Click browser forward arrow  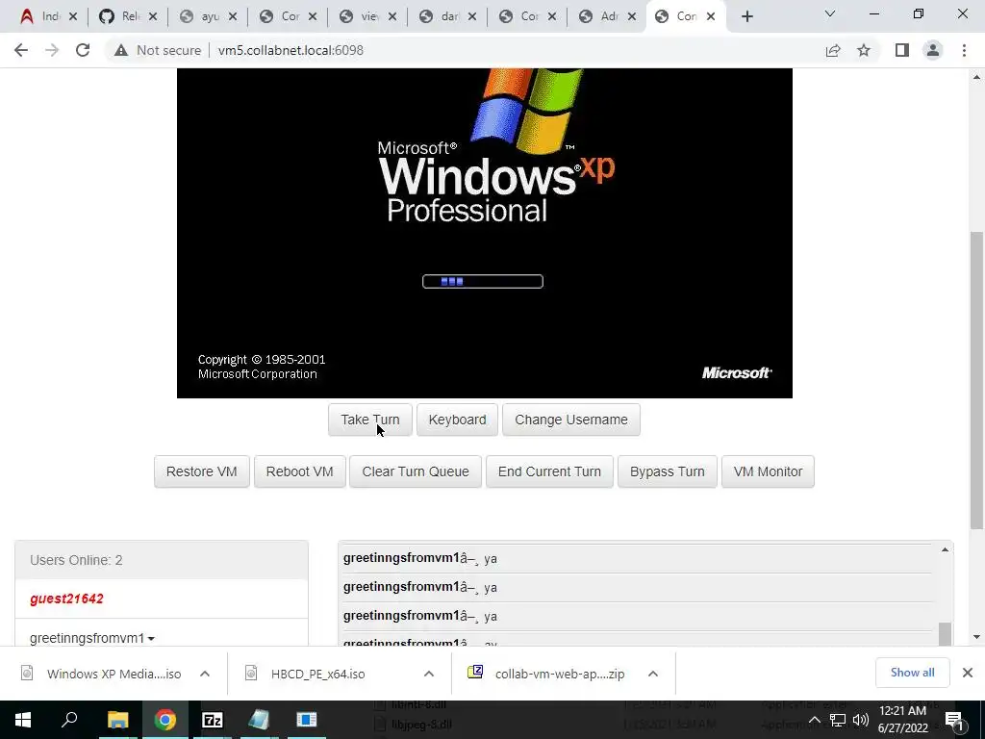[52, 50]
